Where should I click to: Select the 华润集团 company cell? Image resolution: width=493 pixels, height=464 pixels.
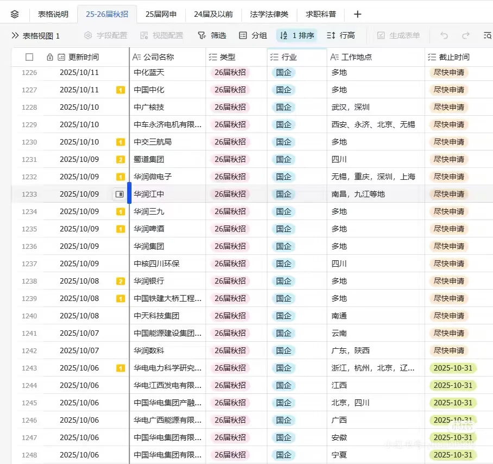coord(168,246)
